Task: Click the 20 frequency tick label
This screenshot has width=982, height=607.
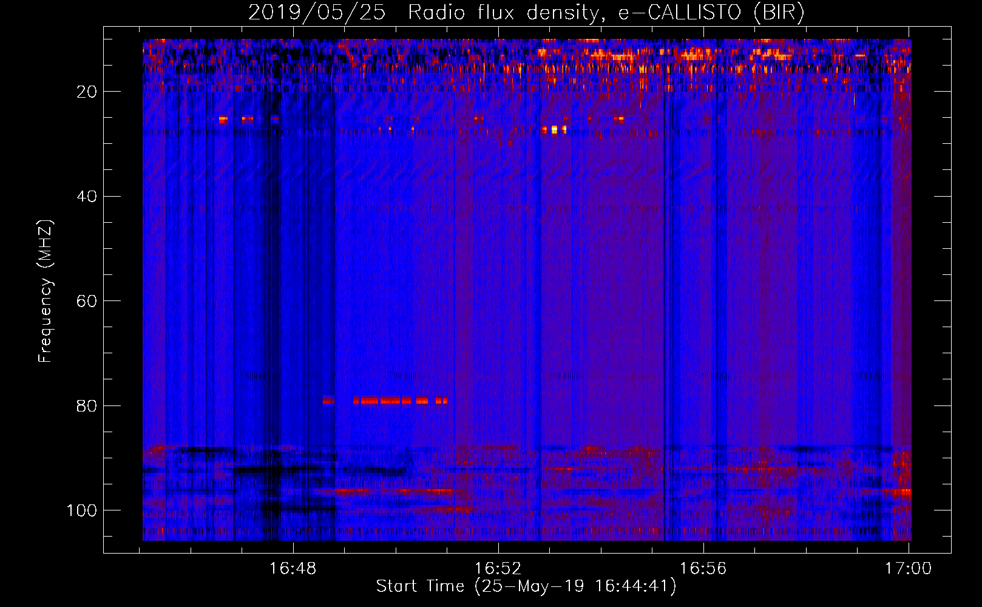Action: point(87,92)
